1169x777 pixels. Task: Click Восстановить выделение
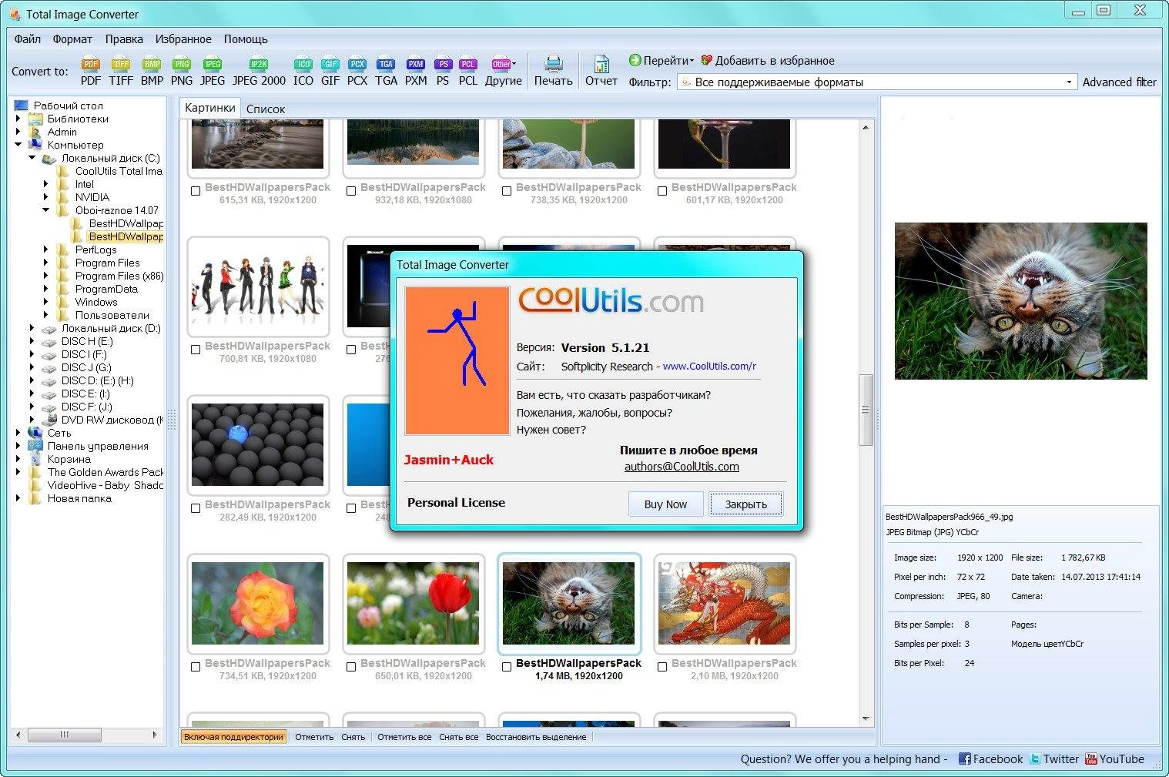coord(536,737)
